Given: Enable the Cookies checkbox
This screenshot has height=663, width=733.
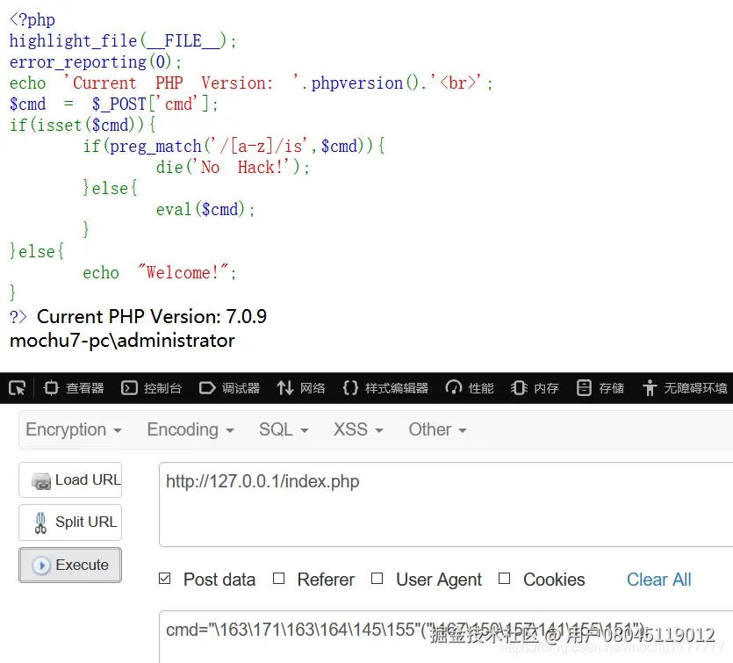Looking at the screenshot, I should coord(505,579).
